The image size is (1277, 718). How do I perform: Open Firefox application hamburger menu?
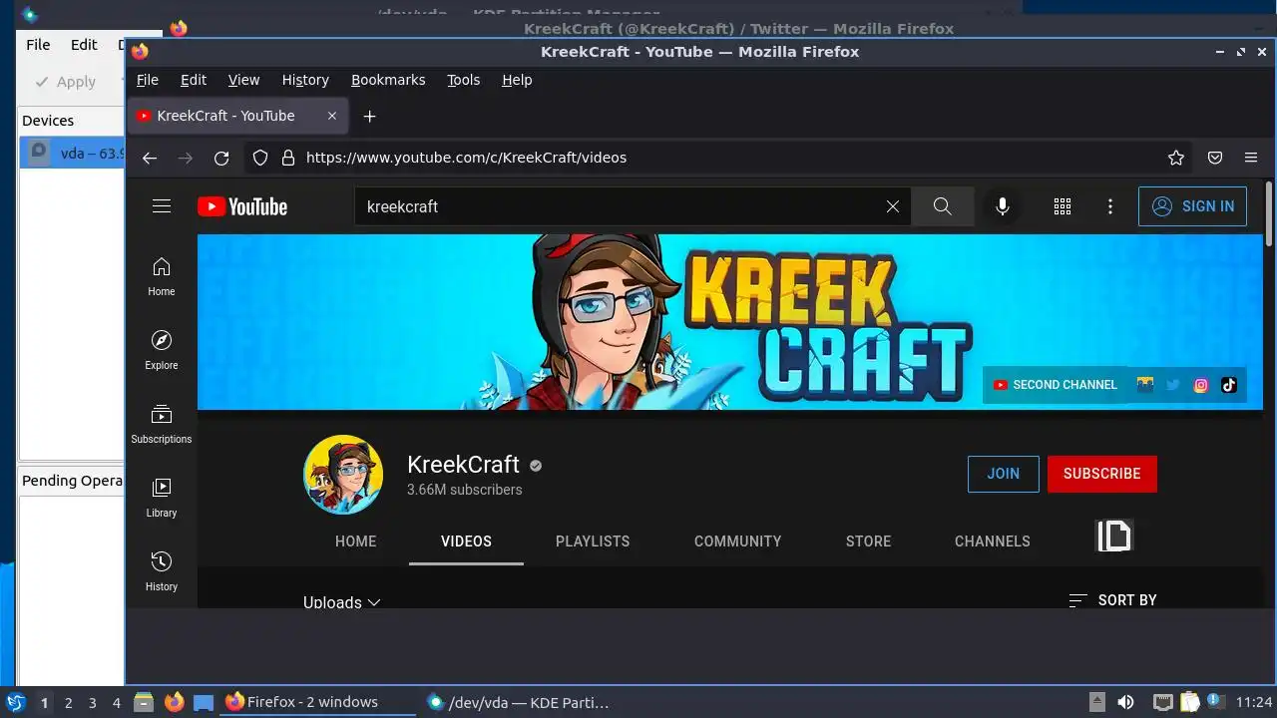1251,158
